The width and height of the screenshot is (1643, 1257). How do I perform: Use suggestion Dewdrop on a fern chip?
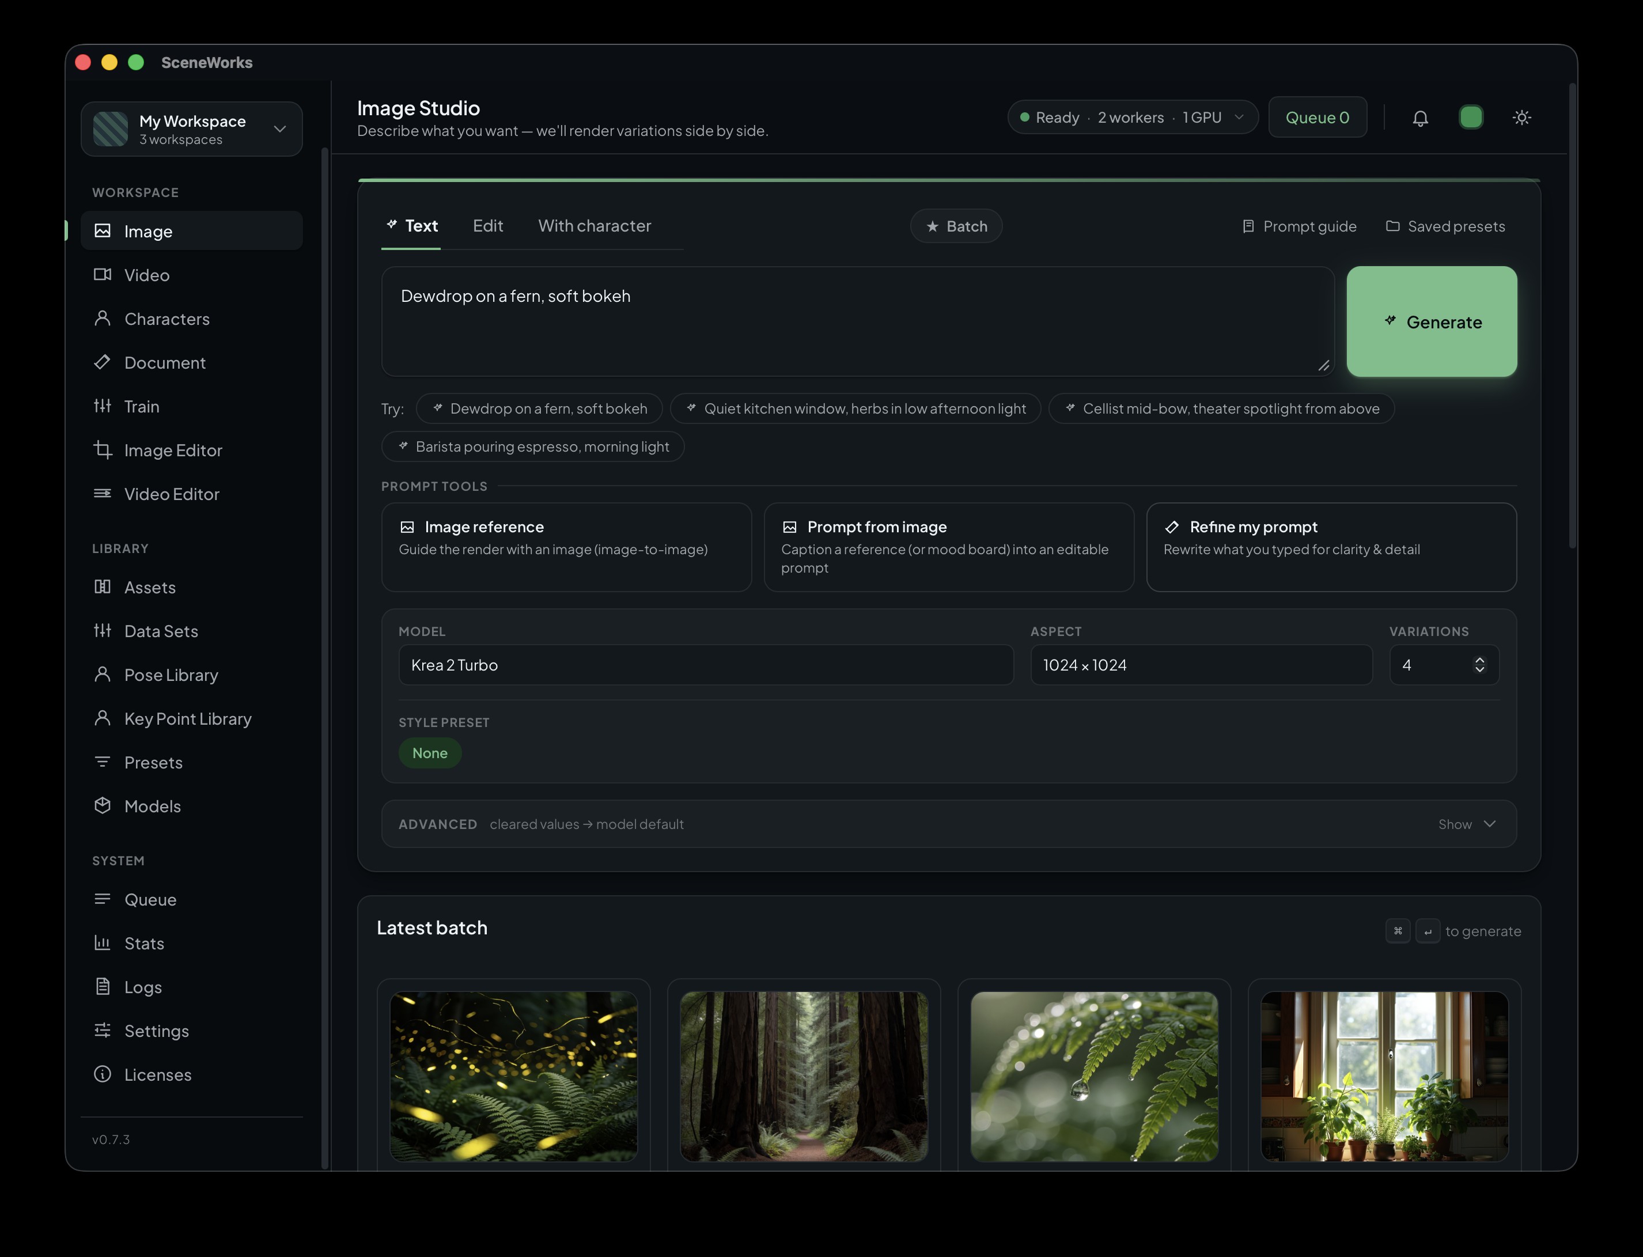click(539, 408)
